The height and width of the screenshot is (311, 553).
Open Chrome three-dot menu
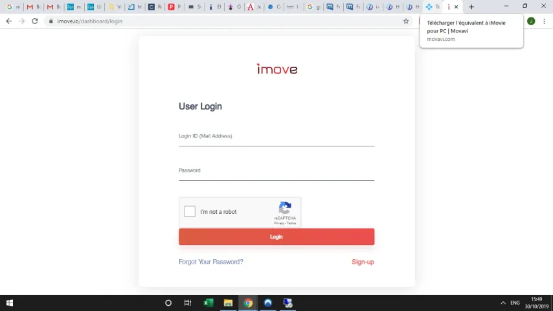[544, 21]
